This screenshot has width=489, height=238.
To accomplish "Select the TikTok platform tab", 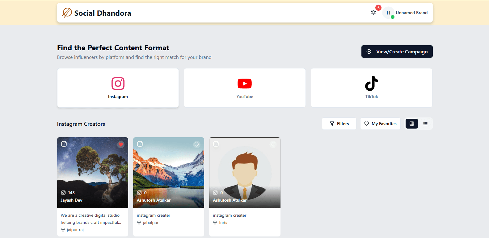I will (x=371, y=88).
